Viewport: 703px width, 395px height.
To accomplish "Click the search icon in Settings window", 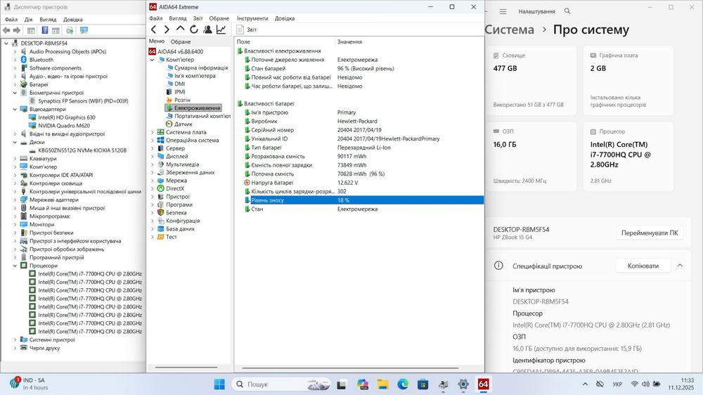I will pos(567,11).
